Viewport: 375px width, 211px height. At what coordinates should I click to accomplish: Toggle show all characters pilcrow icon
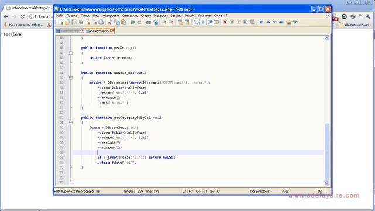(x=203, y=22)
